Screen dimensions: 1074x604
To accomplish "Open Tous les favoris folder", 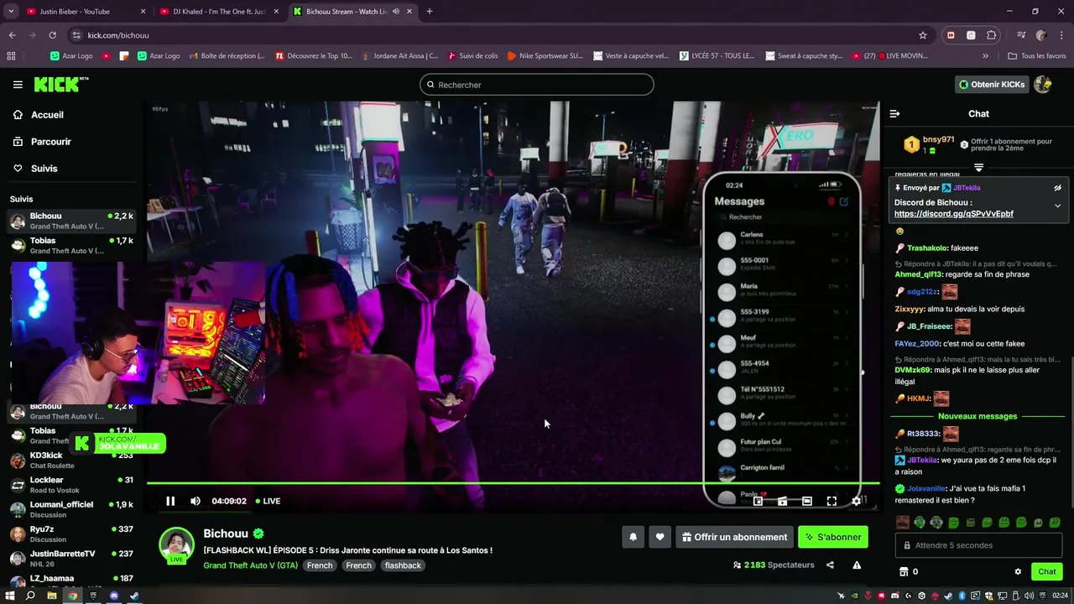I will click(x=1037, y=56).
